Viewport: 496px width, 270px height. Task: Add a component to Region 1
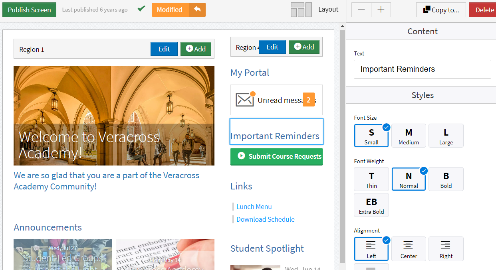[196, 49]
